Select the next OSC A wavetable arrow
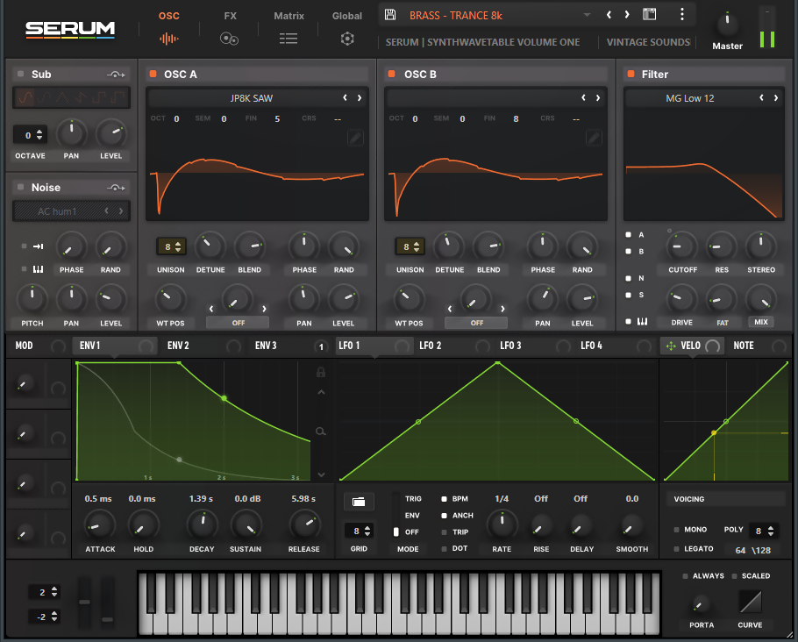Image resolution: width=798 pixels, height=642 pixels. point(360,97)
